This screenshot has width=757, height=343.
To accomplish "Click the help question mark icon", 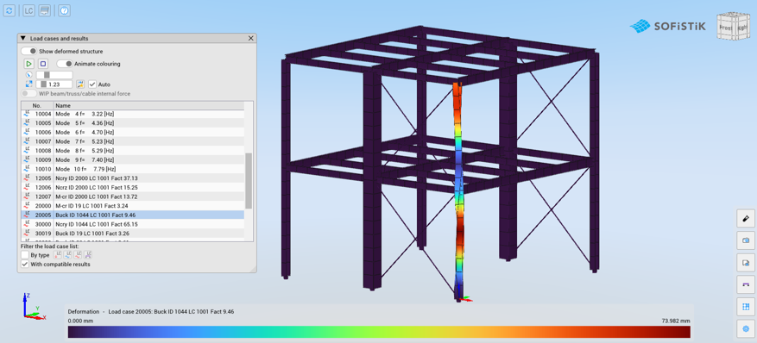I will coord(65,10).
